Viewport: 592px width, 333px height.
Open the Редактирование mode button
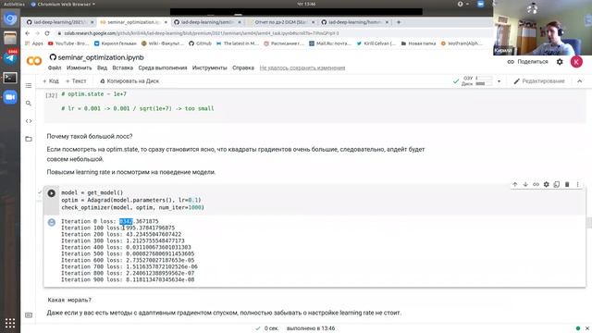[x=539, y=81]
